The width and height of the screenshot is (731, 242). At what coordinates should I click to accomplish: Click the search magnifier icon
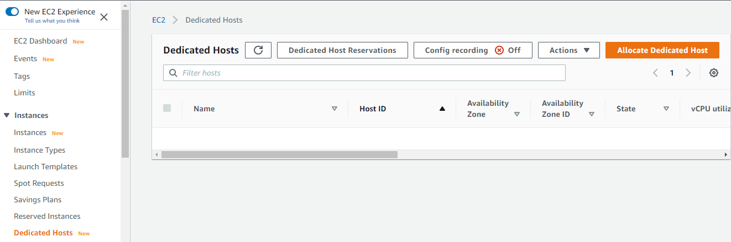point(173,73)
